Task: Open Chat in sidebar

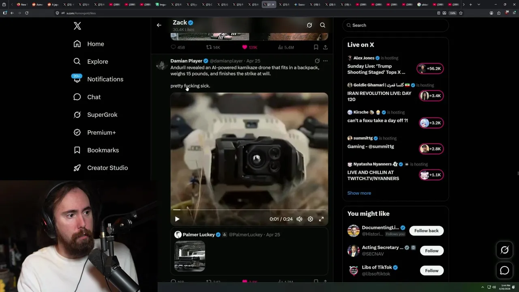Action: (x=87, y=97)
